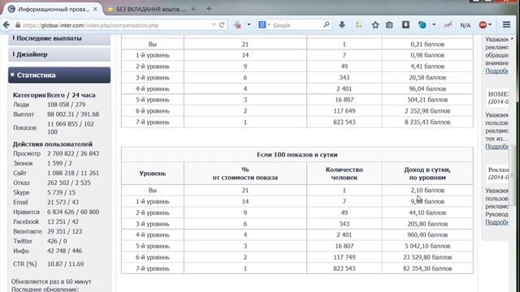Viewport: 520px width, 292px height.
Task: Open a new tab with plus button
Action: click(209, 9)
